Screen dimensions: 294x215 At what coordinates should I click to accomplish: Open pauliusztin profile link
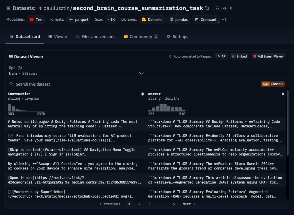tap(57, 8)
